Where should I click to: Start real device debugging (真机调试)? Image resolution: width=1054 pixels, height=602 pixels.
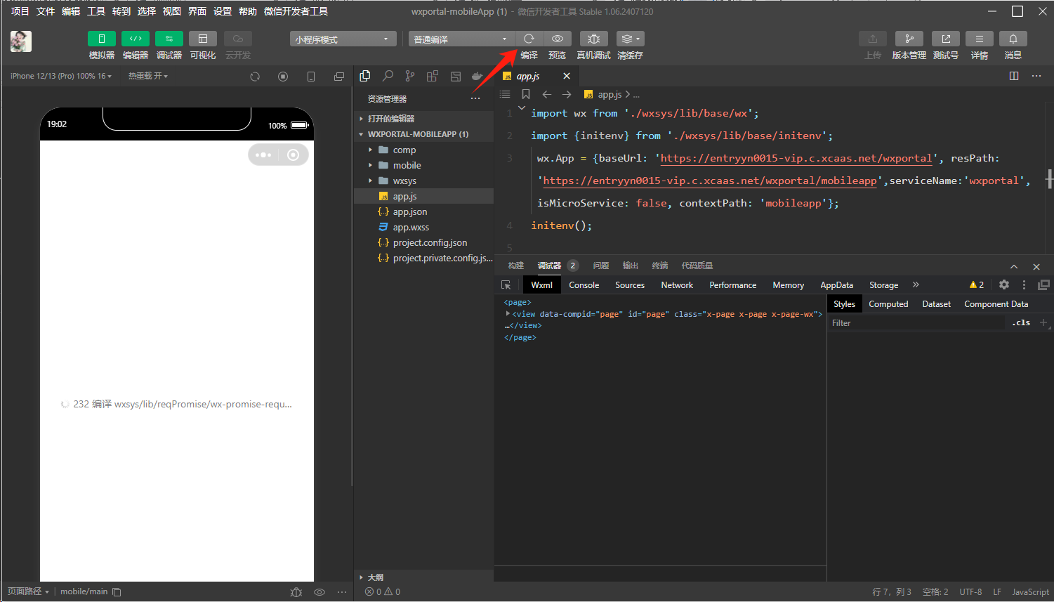pos(593,39)
